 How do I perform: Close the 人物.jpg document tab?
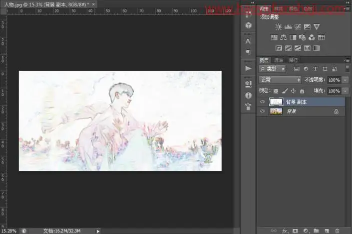coord(93,4)
